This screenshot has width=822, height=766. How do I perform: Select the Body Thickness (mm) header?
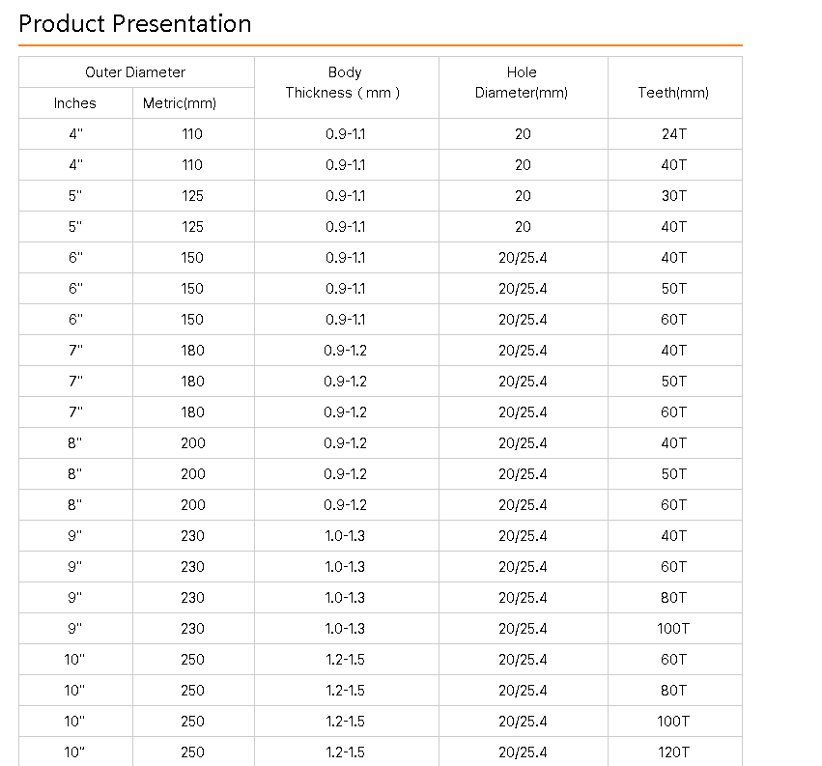coord(345,83)
